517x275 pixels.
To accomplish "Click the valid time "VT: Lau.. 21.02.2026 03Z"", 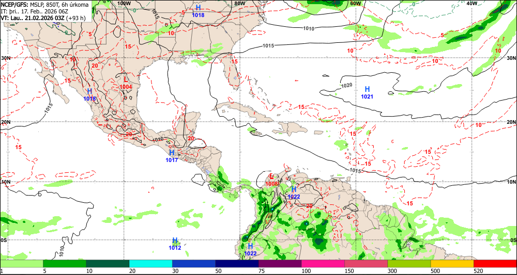I will click(33, 18).
